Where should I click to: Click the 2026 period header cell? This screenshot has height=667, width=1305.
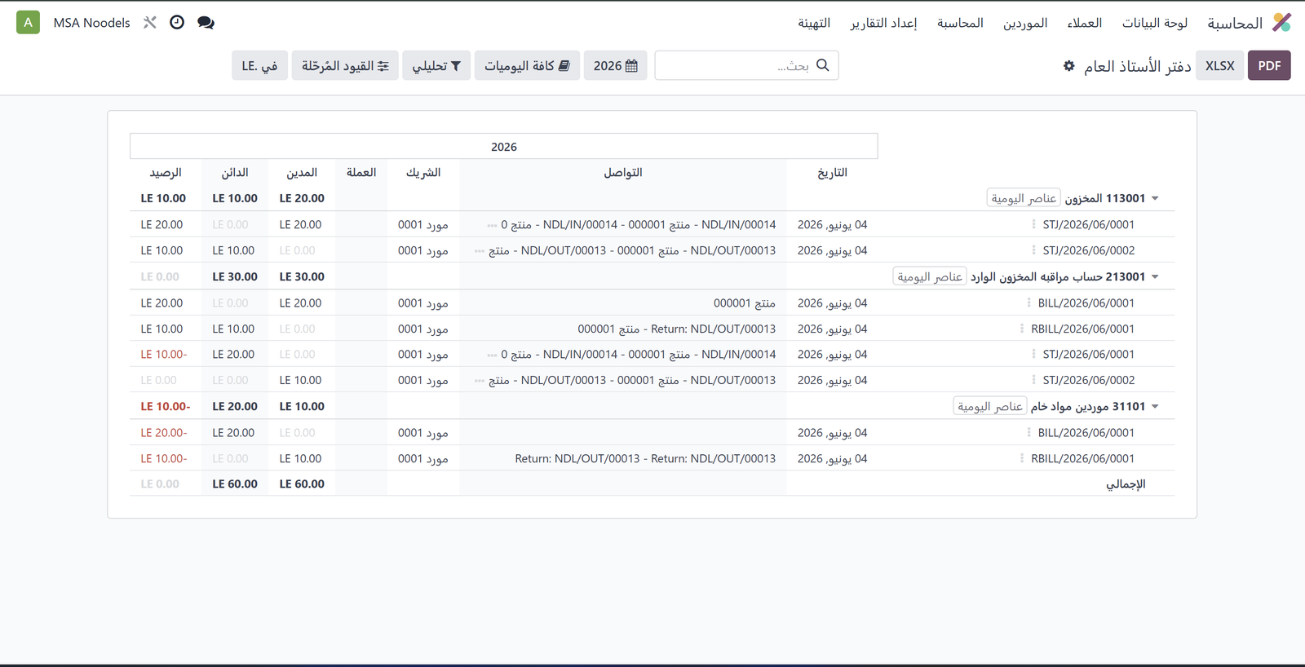[504, 147]
